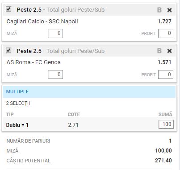The image size is (180, 170).
Task: Uncheck the Cagliari Calcio - SSC Napoli checkbox
Action: [x=8, y=9]
